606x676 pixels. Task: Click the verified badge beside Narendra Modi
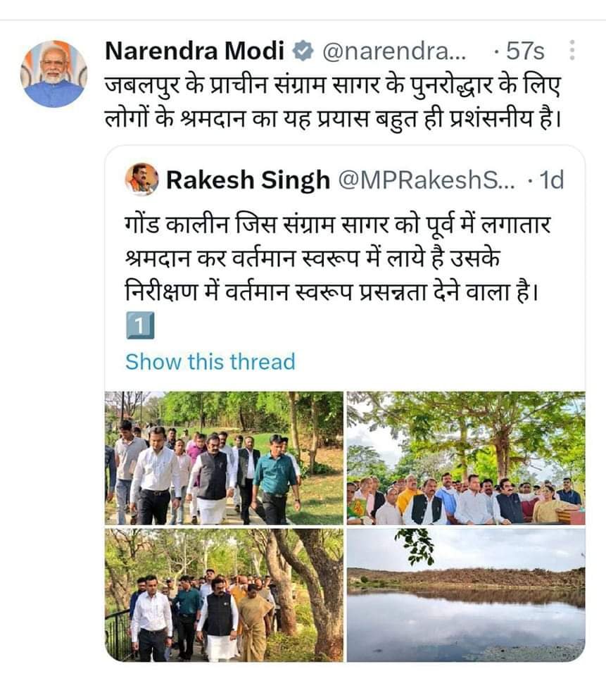(303, 51)
